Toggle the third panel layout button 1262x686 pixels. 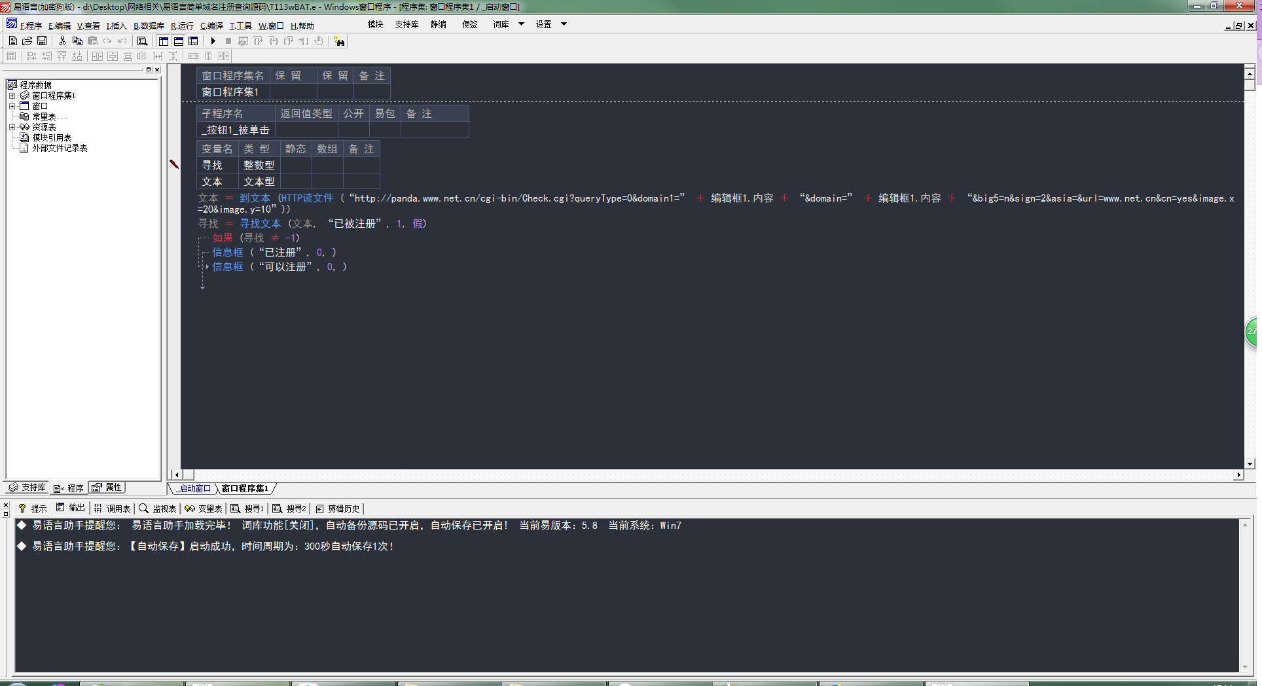pos(193,41)
